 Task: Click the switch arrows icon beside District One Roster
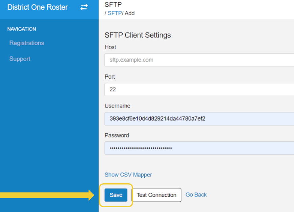click(84, 7)
